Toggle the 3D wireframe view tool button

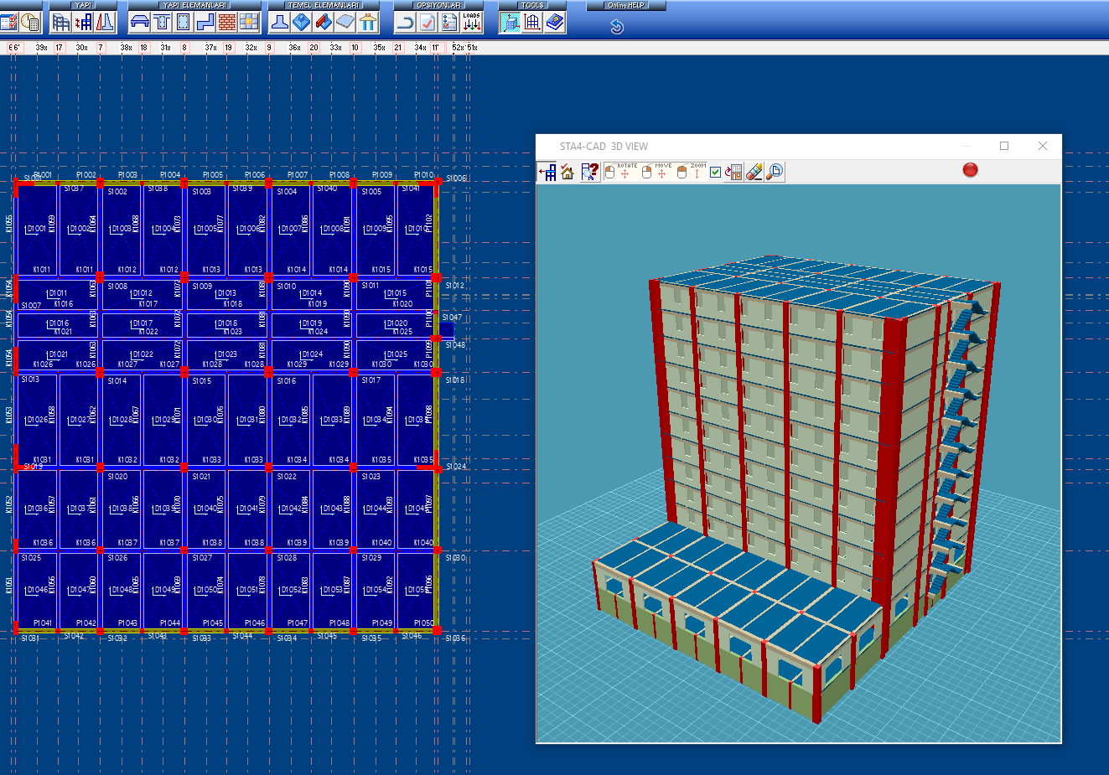tap(510, 23)
